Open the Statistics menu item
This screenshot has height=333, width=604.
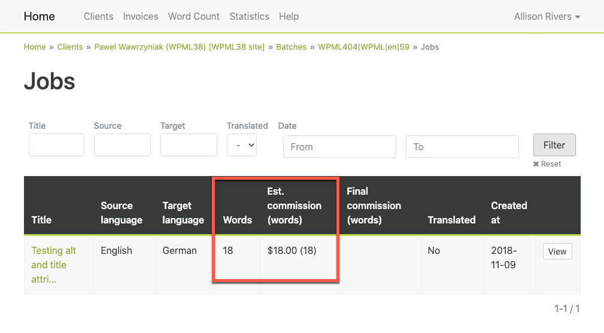(249, 17)
